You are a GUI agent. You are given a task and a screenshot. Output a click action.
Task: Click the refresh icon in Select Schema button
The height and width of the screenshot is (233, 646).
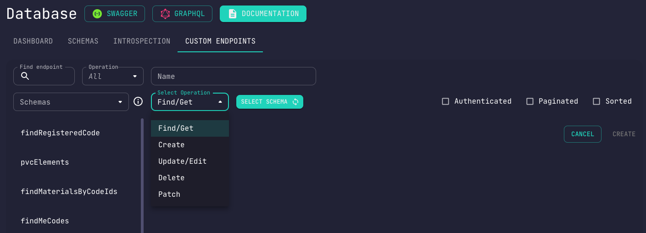(x=295, y=102)
